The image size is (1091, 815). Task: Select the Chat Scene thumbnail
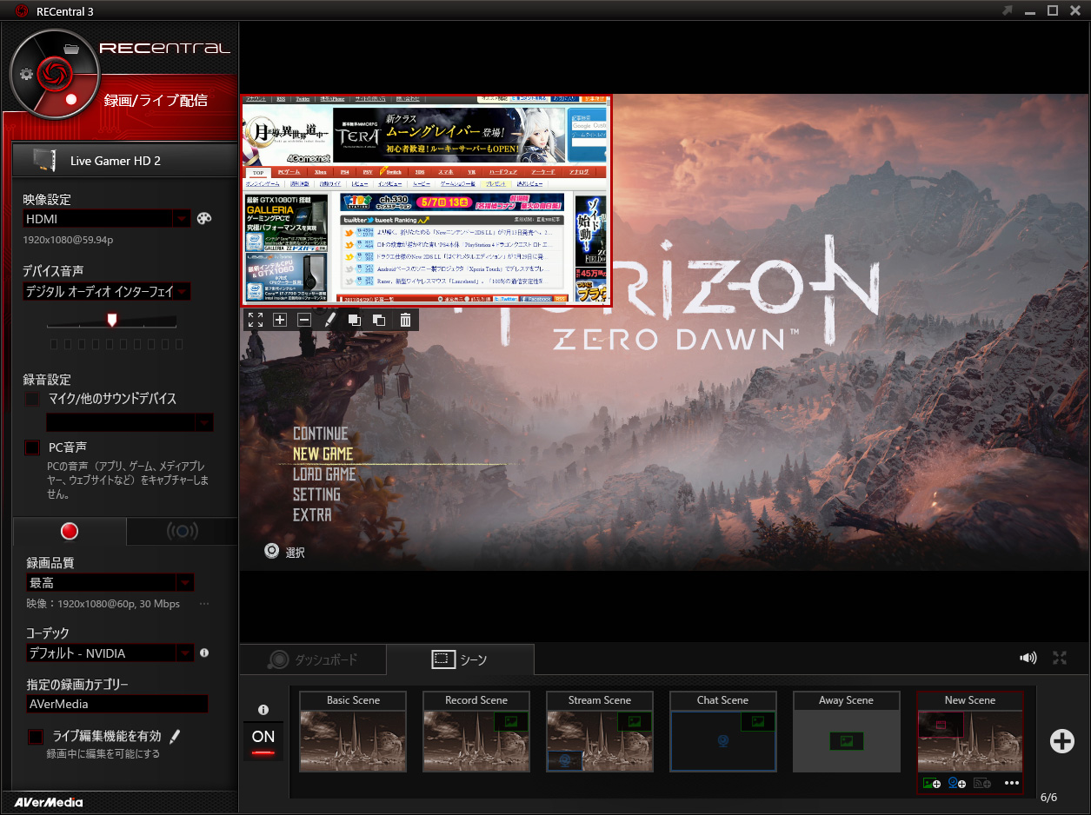[x=723, y=732]
